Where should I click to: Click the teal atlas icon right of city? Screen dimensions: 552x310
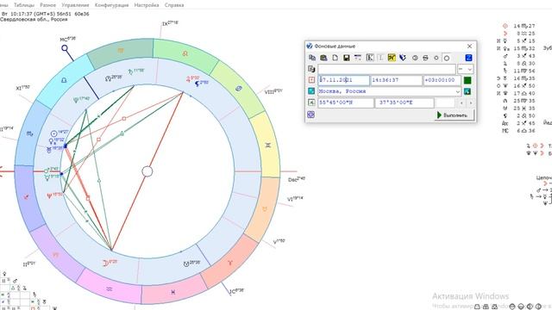click(x=467, y=91)
